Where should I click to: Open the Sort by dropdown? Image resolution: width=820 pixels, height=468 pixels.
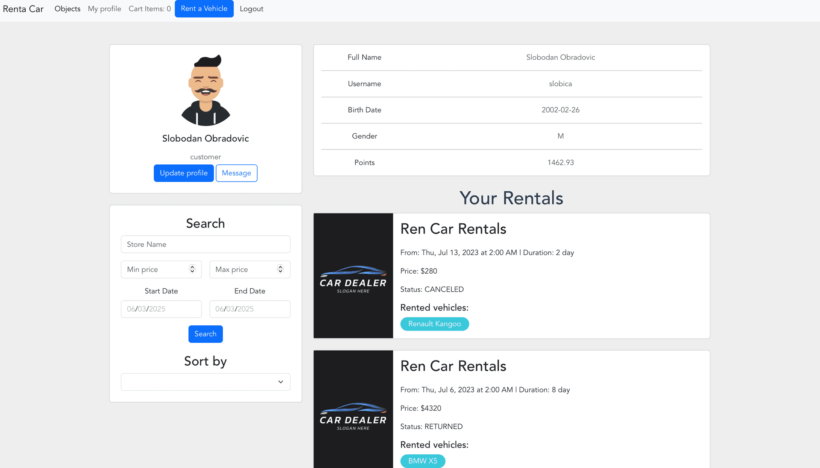pos(205,382)
